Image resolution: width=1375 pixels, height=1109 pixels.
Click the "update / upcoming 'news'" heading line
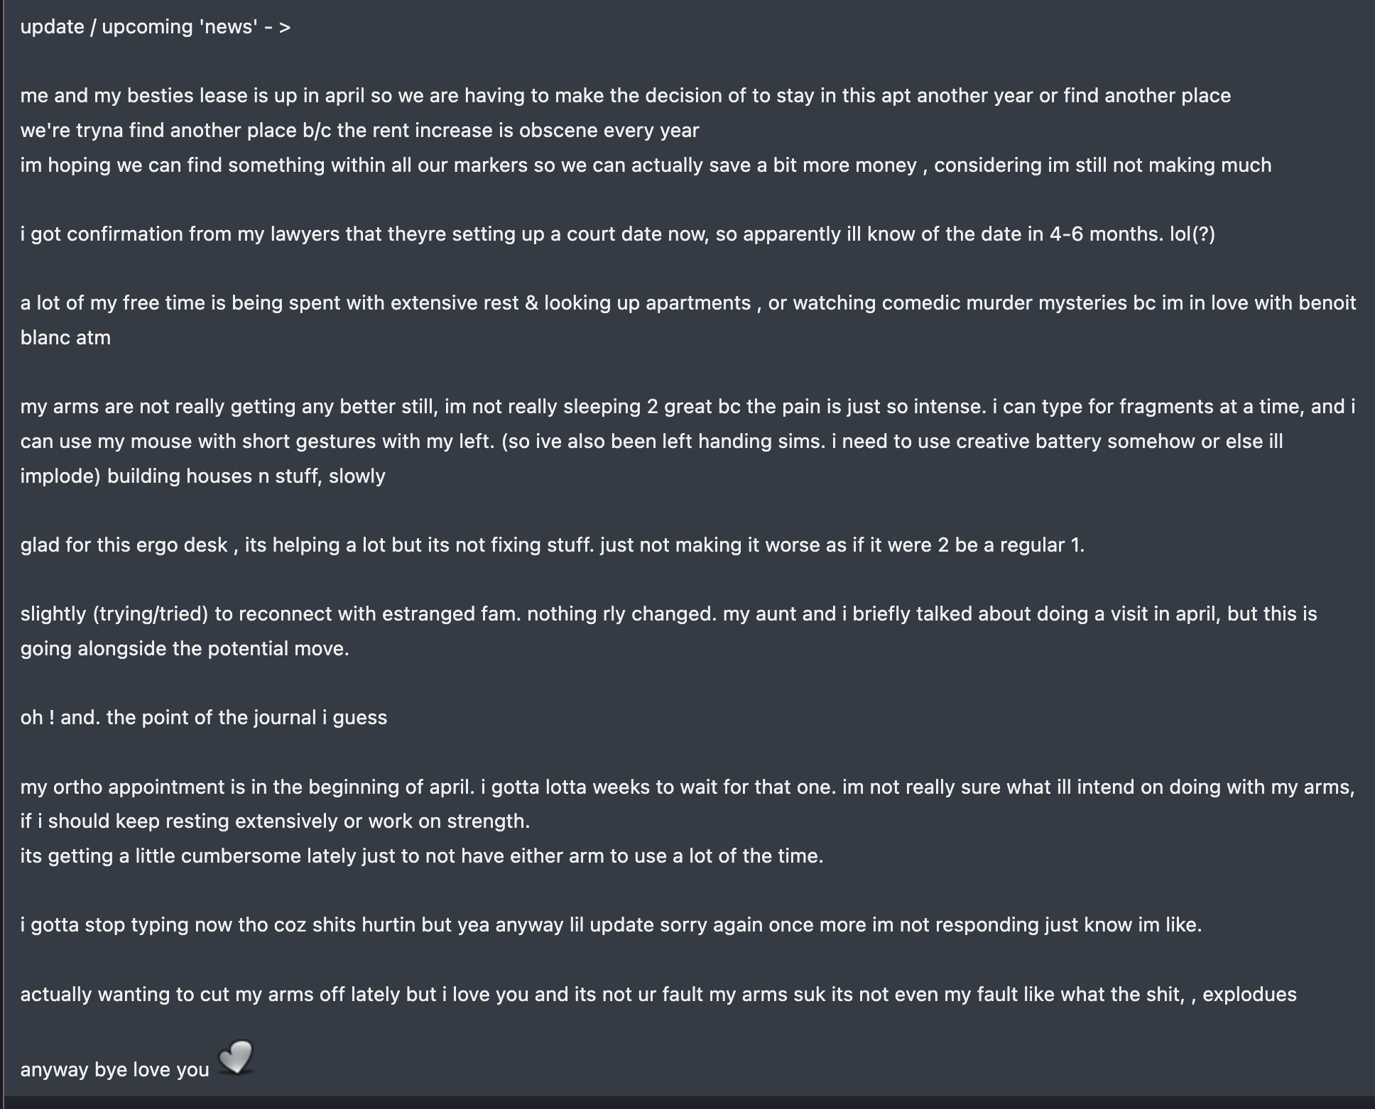click(x=155, y=27)
